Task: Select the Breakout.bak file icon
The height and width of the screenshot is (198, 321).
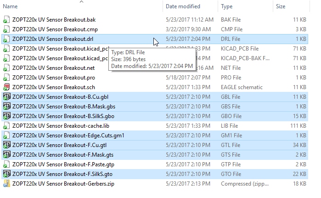Action: [6, 20]
